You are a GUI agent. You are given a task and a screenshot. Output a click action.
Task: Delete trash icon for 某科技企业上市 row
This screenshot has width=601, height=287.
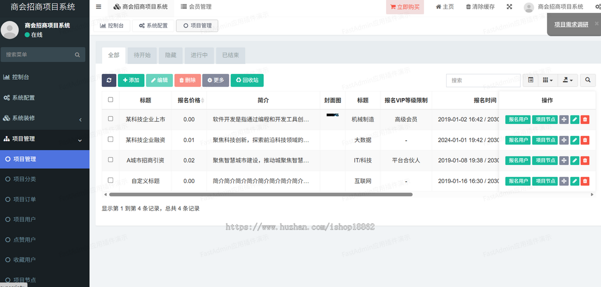tap(585, 119)
